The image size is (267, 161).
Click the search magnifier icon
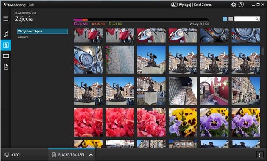(257, 19)
